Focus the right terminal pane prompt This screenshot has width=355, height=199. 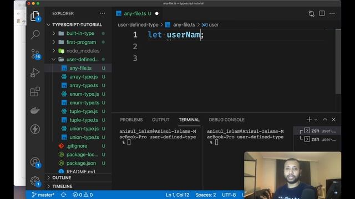coord(216,143)
